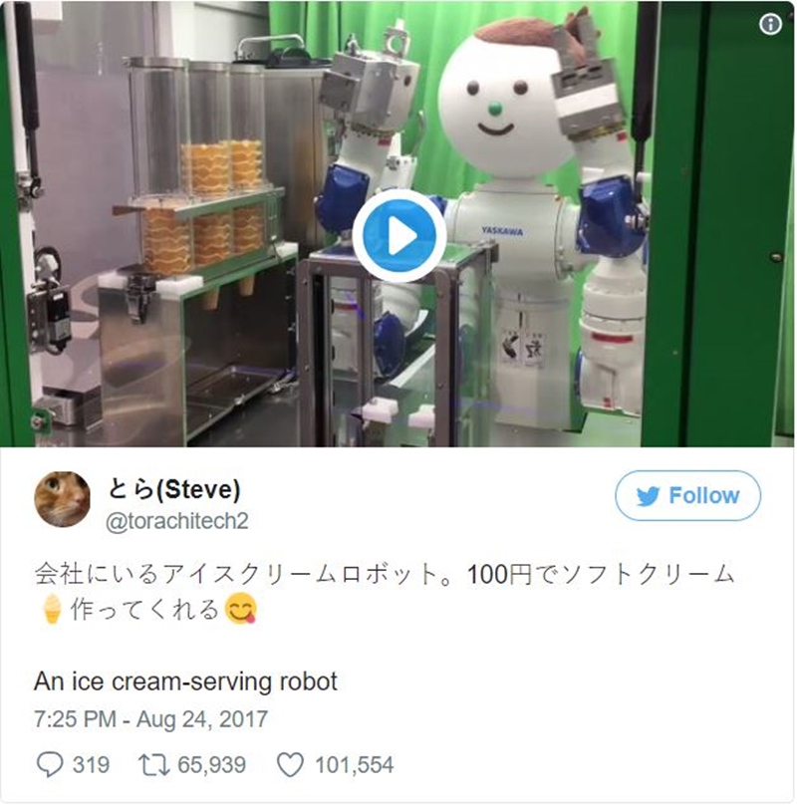Open the とら(Steve) display name
797x806 pixels.
pos(173,488)
